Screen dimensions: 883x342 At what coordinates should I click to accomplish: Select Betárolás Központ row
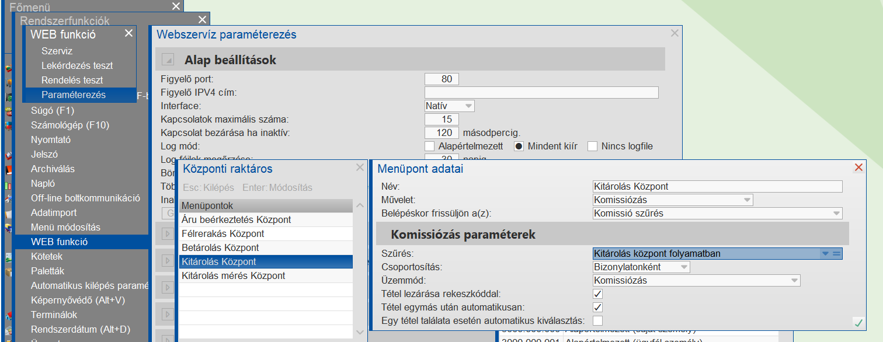(x=266, y=247)
